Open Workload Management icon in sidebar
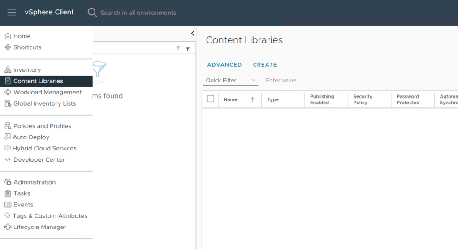 pos(8,92)
